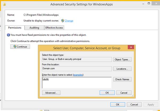Close the Advanced Security Settings window
160x111 pixels.
click(x=156, y=3)
